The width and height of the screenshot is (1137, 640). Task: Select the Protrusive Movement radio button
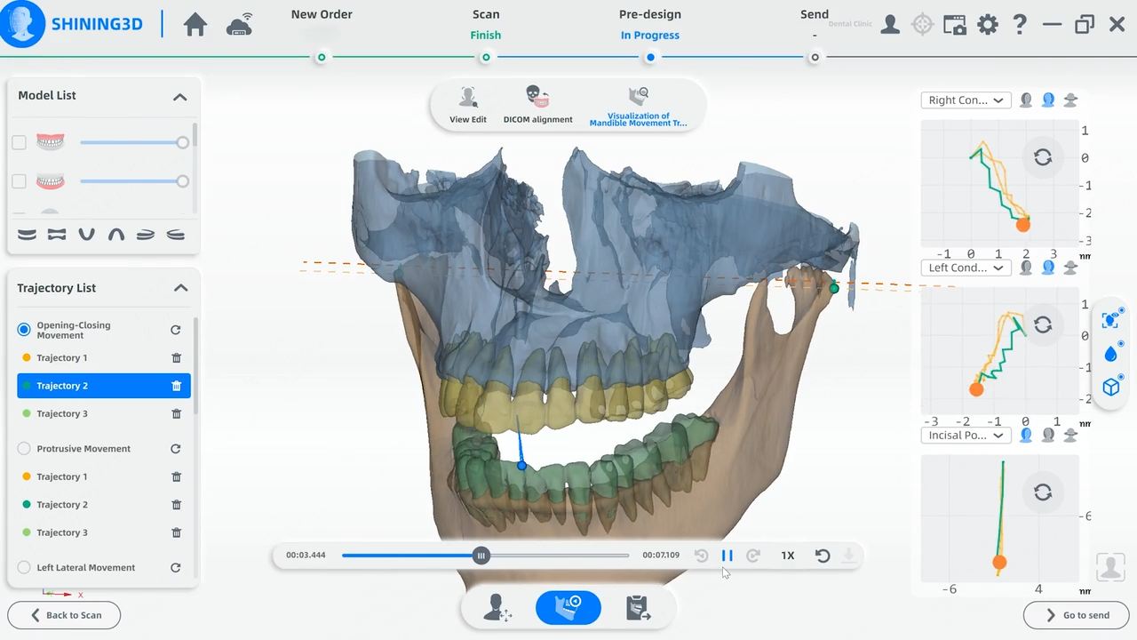point(24,449)
